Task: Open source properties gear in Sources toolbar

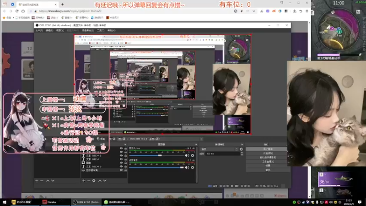Action: (x=94, y=180)
